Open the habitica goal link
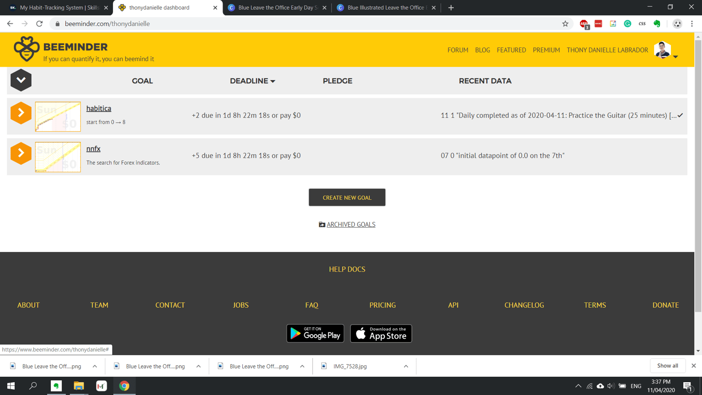Image resolution: width=702 pixels, height=395 pixels. tap(99, 108)
